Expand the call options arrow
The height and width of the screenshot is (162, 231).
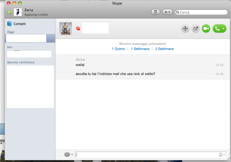click(224, 29)
